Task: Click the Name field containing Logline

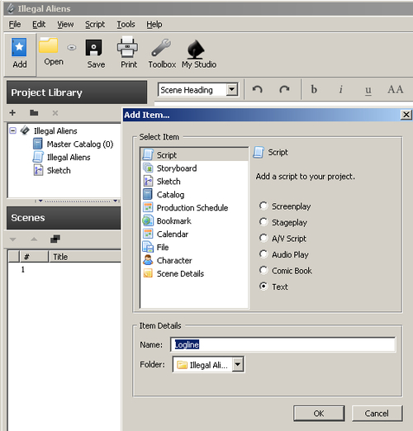Action: click(283, 344)
